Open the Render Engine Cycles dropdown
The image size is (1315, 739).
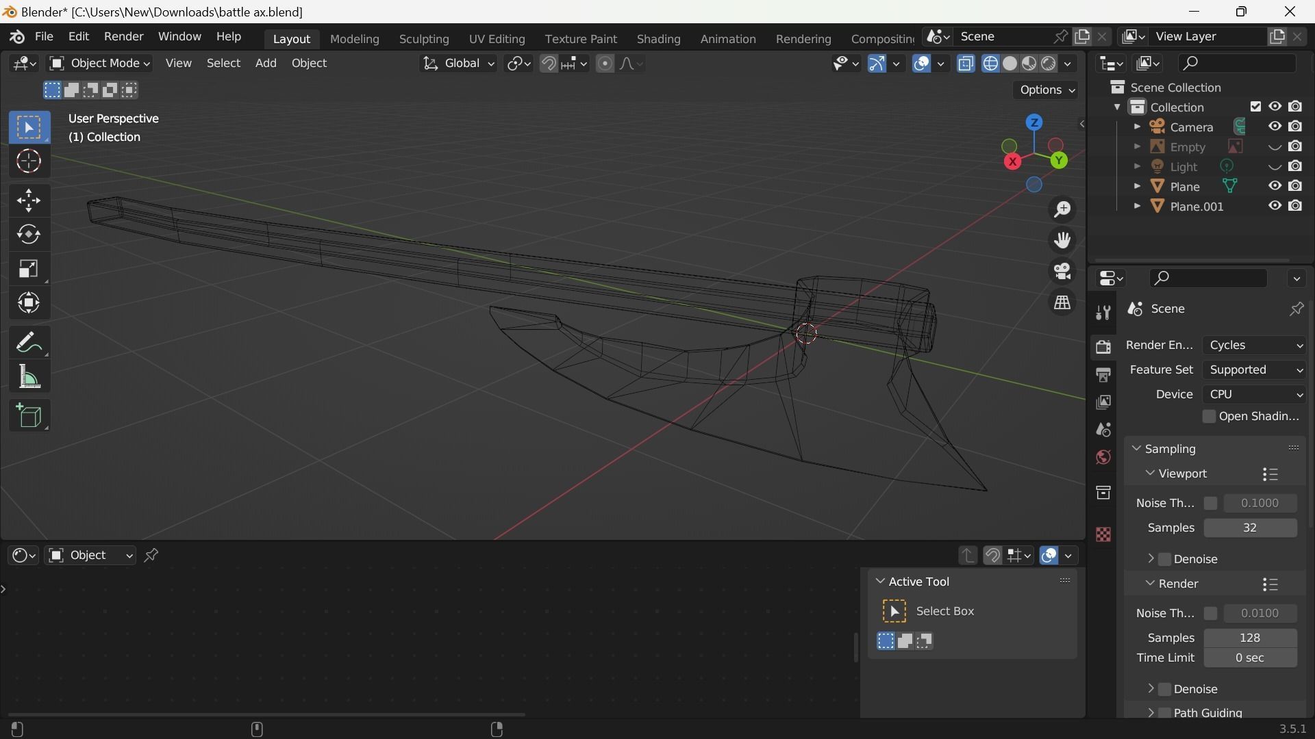[1254, 346]
